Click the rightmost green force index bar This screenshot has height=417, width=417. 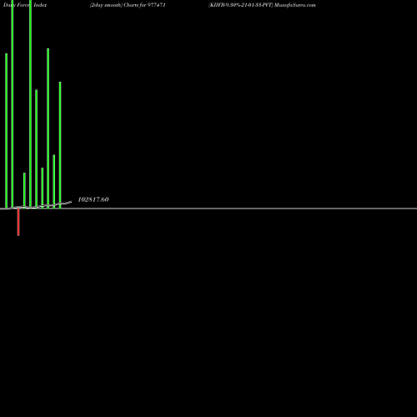(x=60, y=145)
